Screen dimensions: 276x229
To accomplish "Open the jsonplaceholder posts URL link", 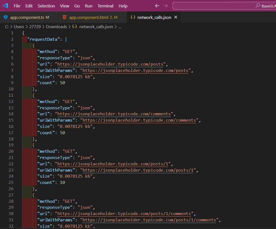I will 111,64.
